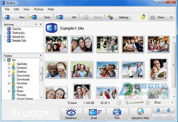
Task: Expand the Desktop folder node
Action: pos(9,72)
